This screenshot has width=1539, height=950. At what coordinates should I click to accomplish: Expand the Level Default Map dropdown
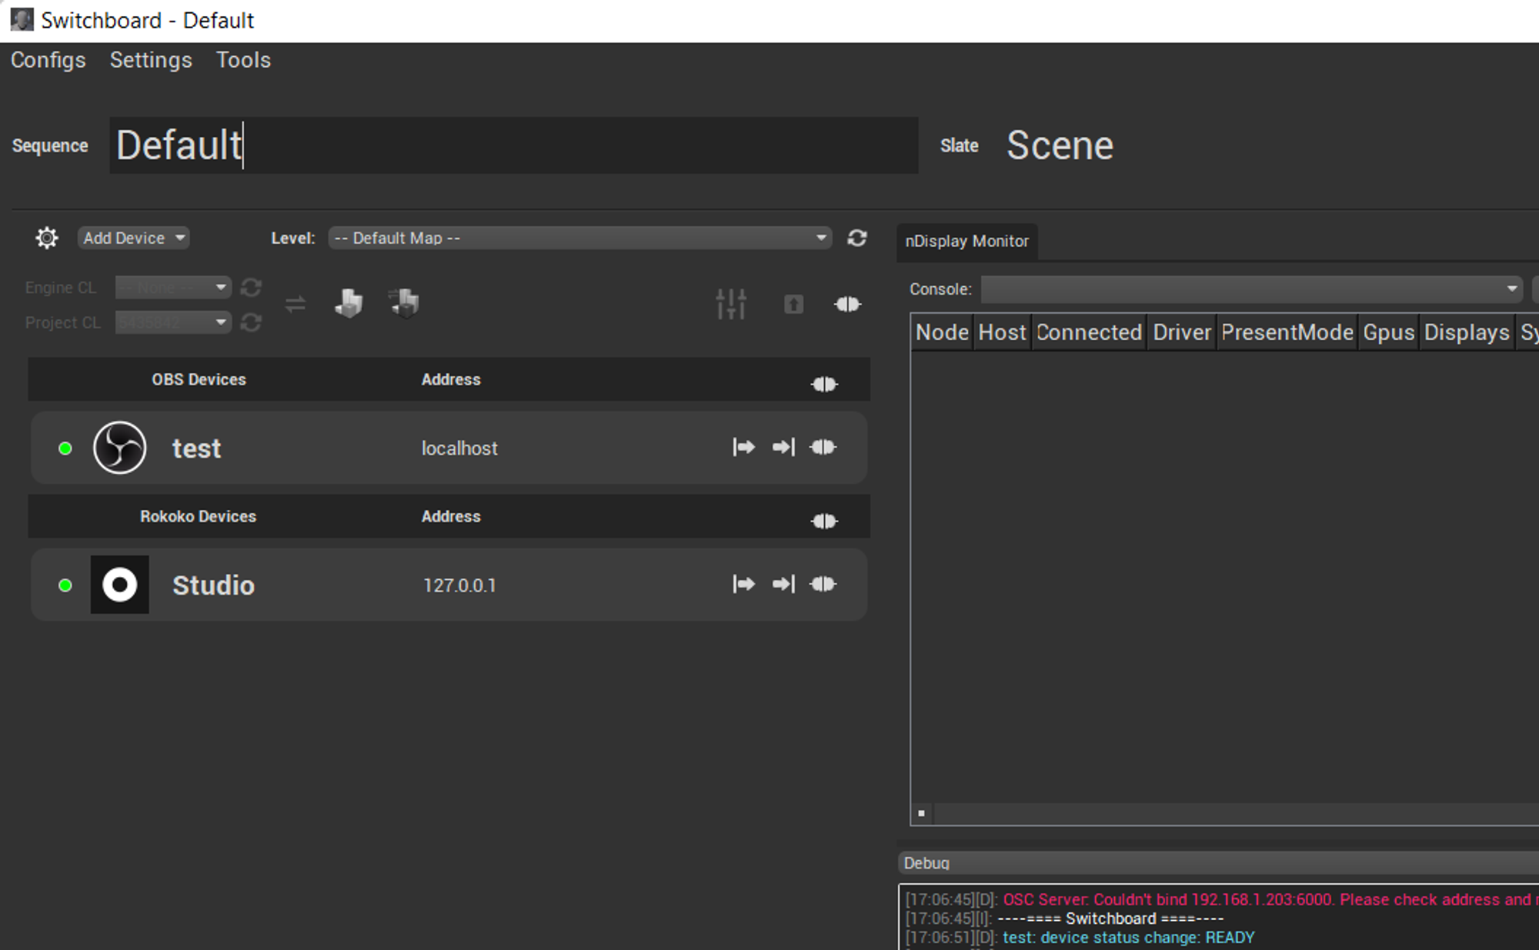[580, 238]
